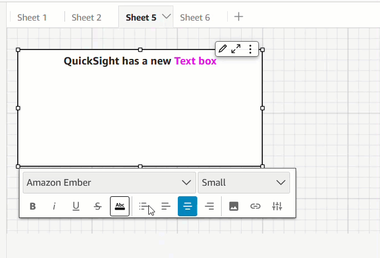380x258 pixels.
Task: Click the top-right resize handle
Action: tap(262, 49)
